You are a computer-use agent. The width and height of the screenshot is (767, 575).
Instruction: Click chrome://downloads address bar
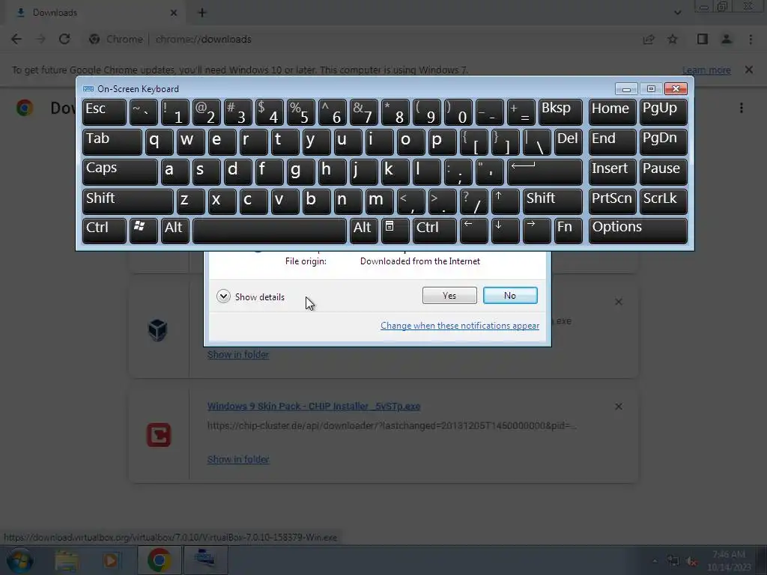[203, 39]
